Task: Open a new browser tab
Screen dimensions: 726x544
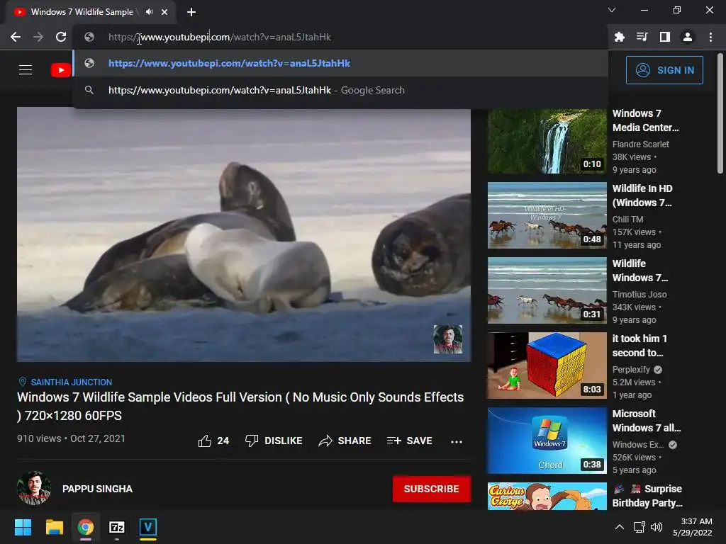Action: (191, 12)
